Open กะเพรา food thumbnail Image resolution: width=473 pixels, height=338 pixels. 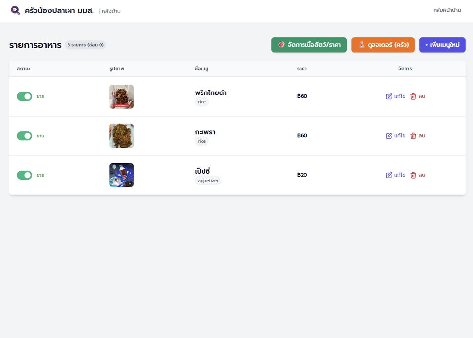tap(122, 136)
